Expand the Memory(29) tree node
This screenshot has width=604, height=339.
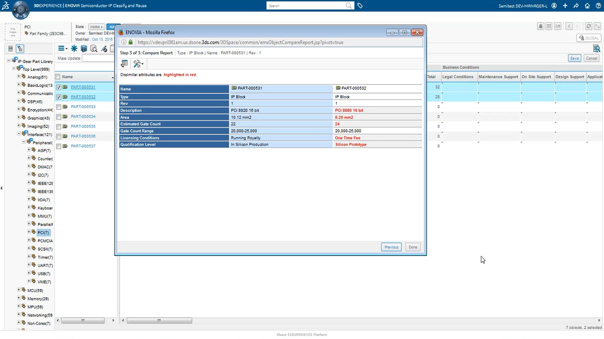(19, 298)
